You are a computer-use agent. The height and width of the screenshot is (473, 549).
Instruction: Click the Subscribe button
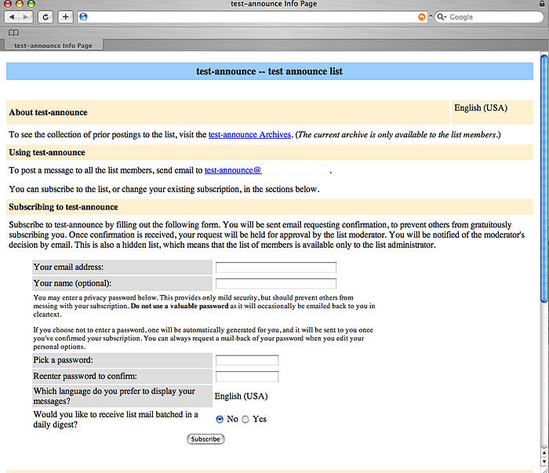coord(205,439)
